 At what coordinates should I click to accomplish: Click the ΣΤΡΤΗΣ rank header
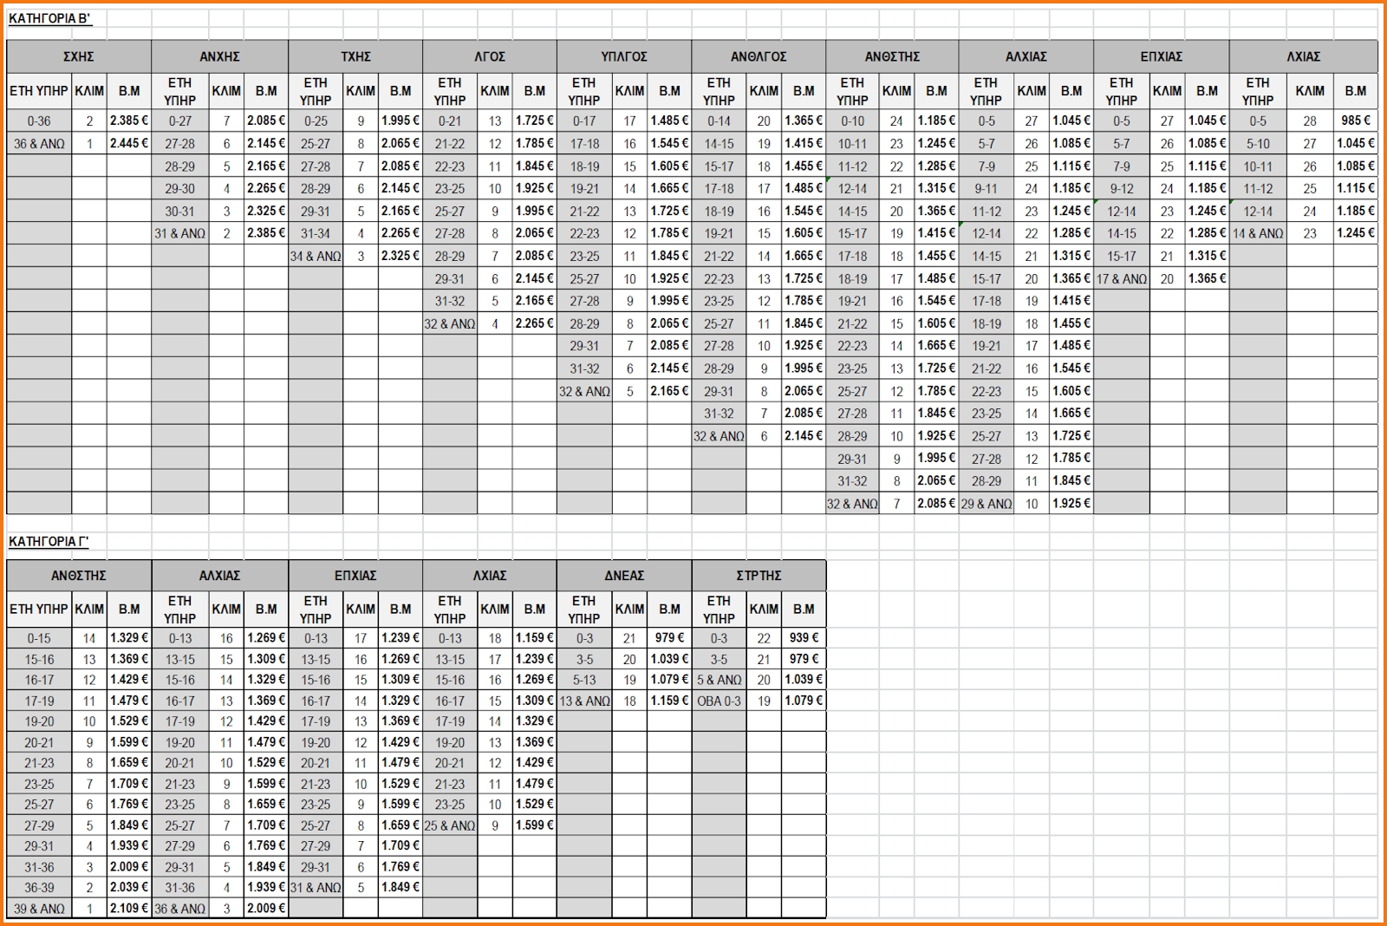pos(759,576)
